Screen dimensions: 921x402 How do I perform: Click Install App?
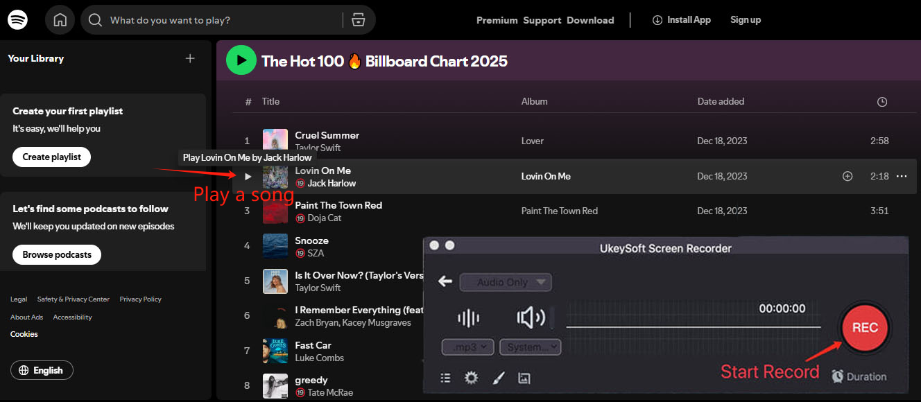[x=682, y=20]
